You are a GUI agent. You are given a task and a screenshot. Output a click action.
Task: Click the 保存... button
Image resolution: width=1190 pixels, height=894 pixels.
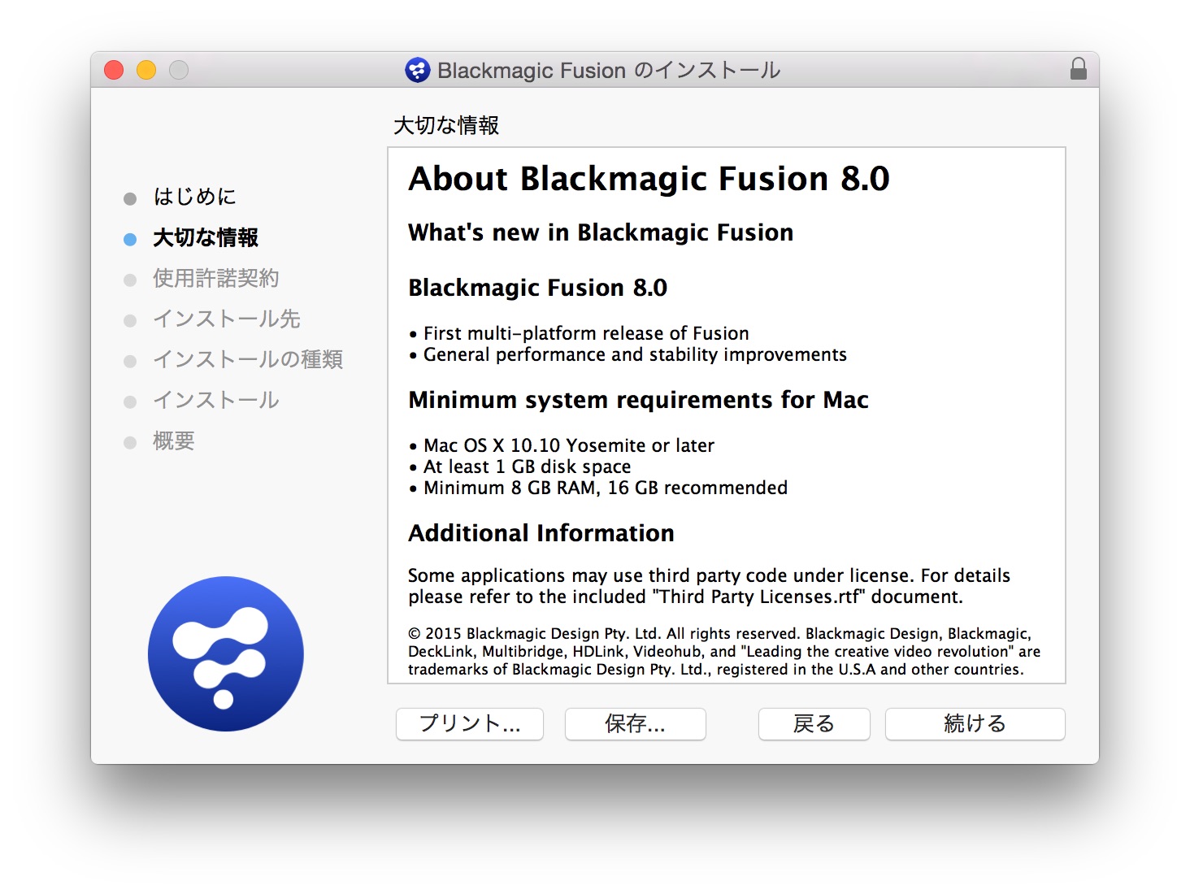(x=635, y=723)
